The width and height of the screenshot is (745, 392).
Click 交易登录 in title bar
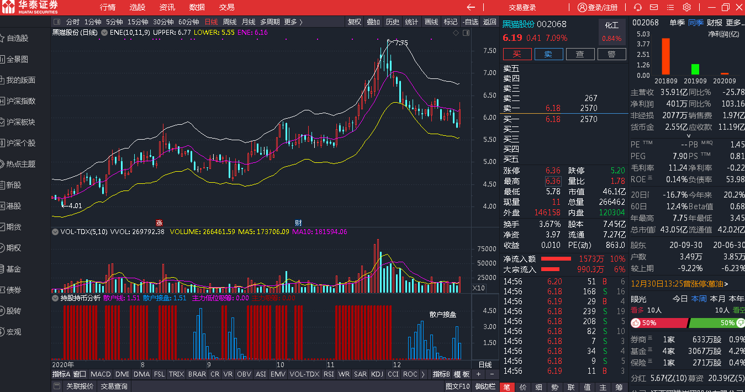point(522,7)
